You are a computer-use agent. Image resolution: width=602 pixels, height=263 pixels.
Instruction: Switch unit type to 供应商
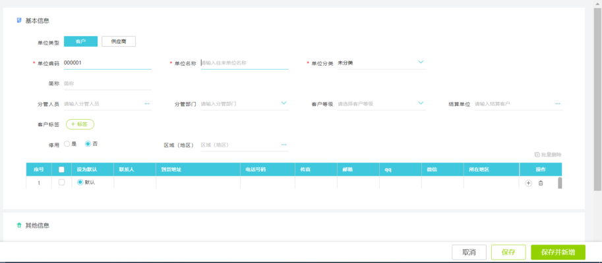119,41
